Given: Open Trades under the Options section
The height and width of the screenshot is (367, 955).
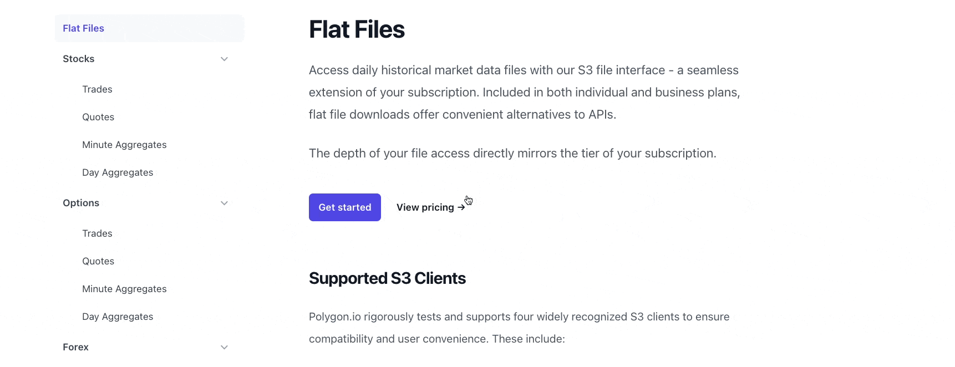Looking at the screenshot, I should click(97, 233).
